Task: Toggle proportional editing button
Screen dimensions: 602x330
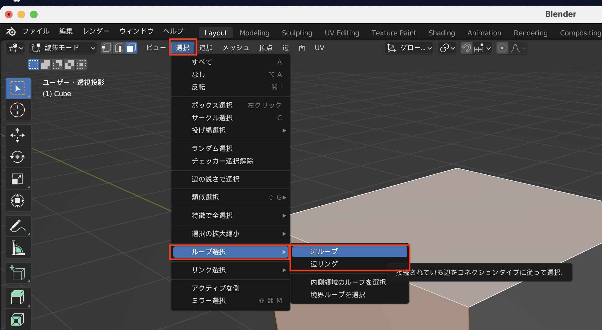Action: tap(502, 48)
